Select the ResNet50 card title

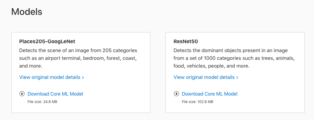[x=186, y=41]
